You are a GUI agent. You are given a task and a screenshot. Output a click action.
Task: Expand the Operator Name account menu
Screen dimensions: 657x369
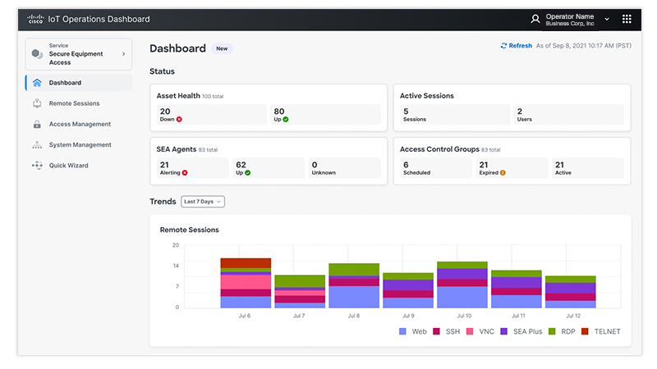pos(607,19)
